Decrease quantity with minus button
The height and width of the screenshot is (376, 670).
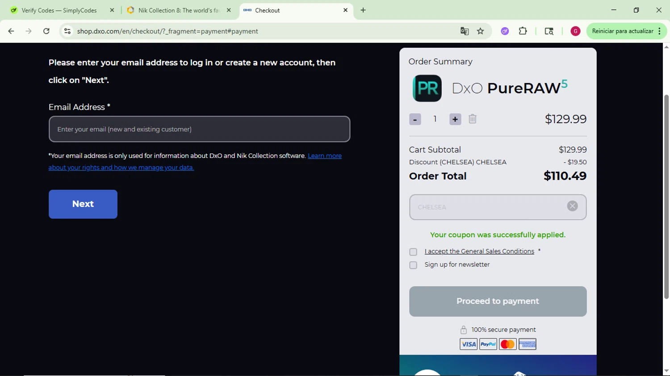click(415, 120)
